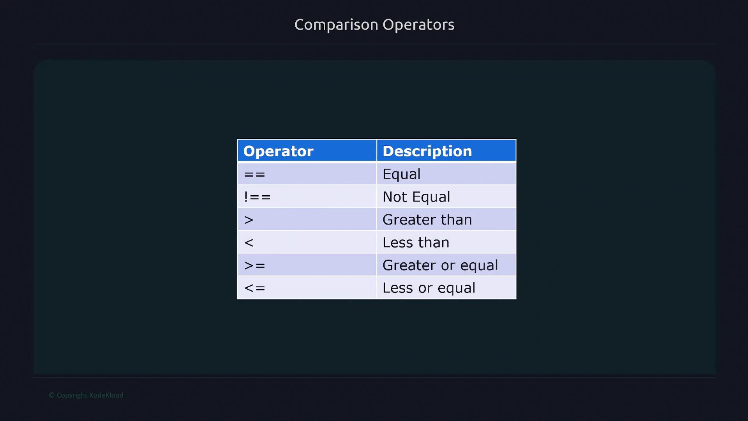The height and width of the screenshot is (421, 748).
Task: Click the lone > operator symbol
Action: [249, 220]
